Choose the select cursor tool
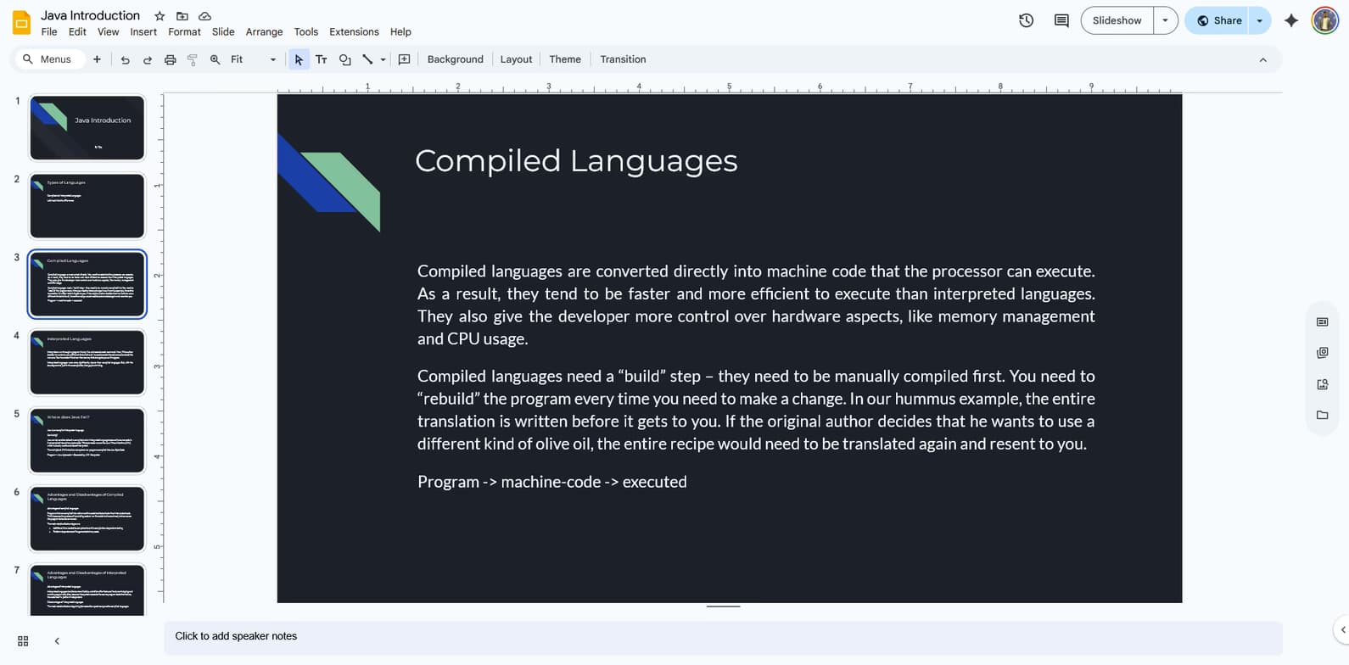 [x=299, y=59]
